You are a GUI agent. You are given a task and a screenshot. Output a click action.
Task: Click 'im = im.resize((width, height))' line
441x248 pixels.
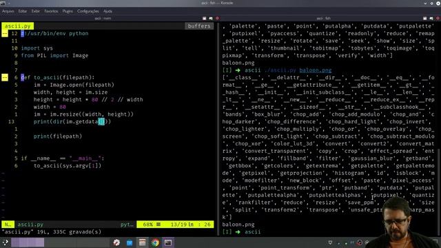click(x=83, y=114)
